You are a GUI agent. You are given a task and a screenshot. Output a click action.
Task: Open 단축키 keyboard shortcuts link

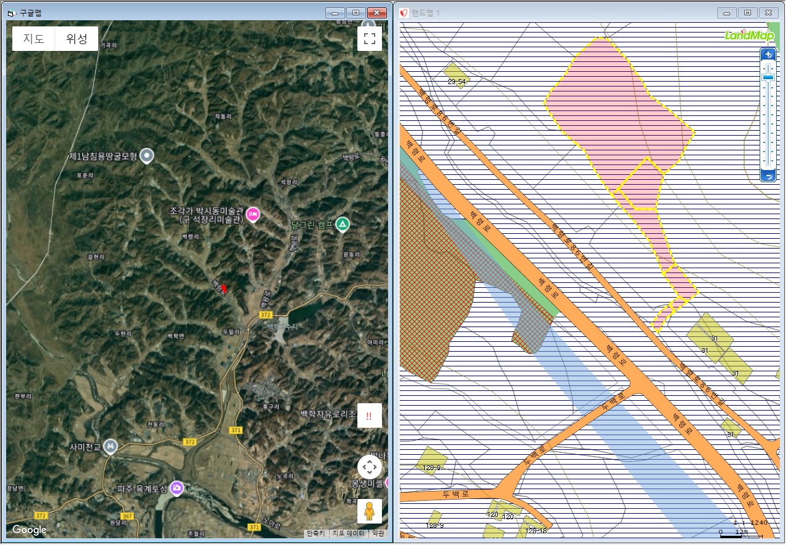coord(315,533)
